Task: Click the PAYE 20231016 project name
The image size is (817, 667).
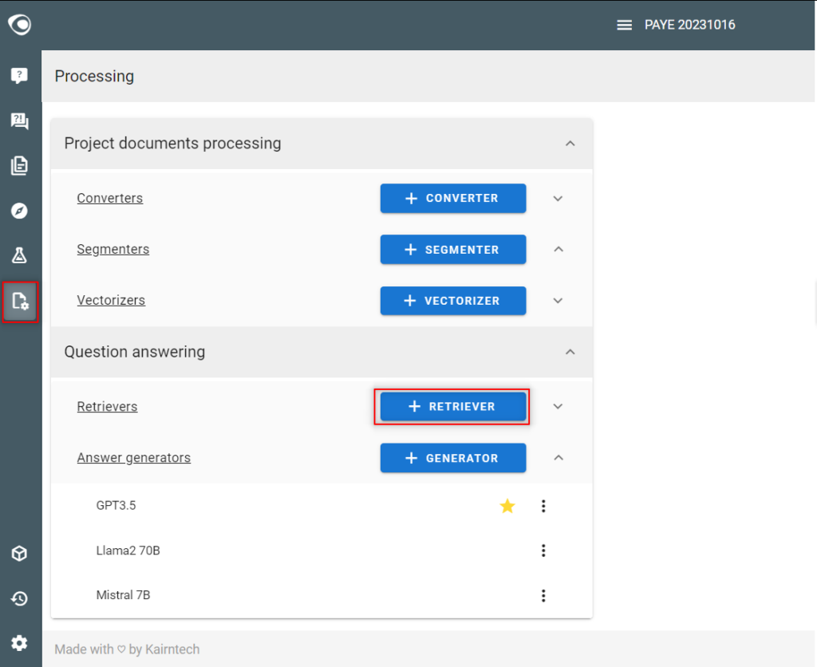Action: pyautogui.click(x=690, y=25)
